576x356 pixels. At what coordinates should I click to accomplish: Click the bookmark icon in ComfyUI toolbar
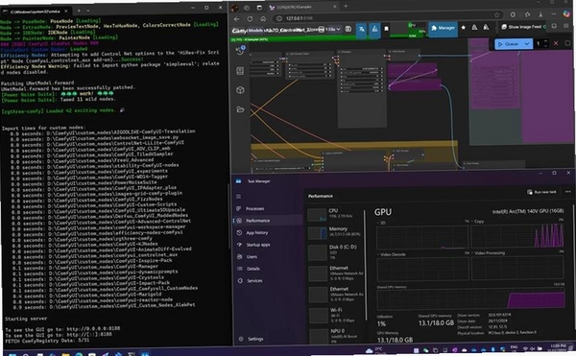(387, 29)
